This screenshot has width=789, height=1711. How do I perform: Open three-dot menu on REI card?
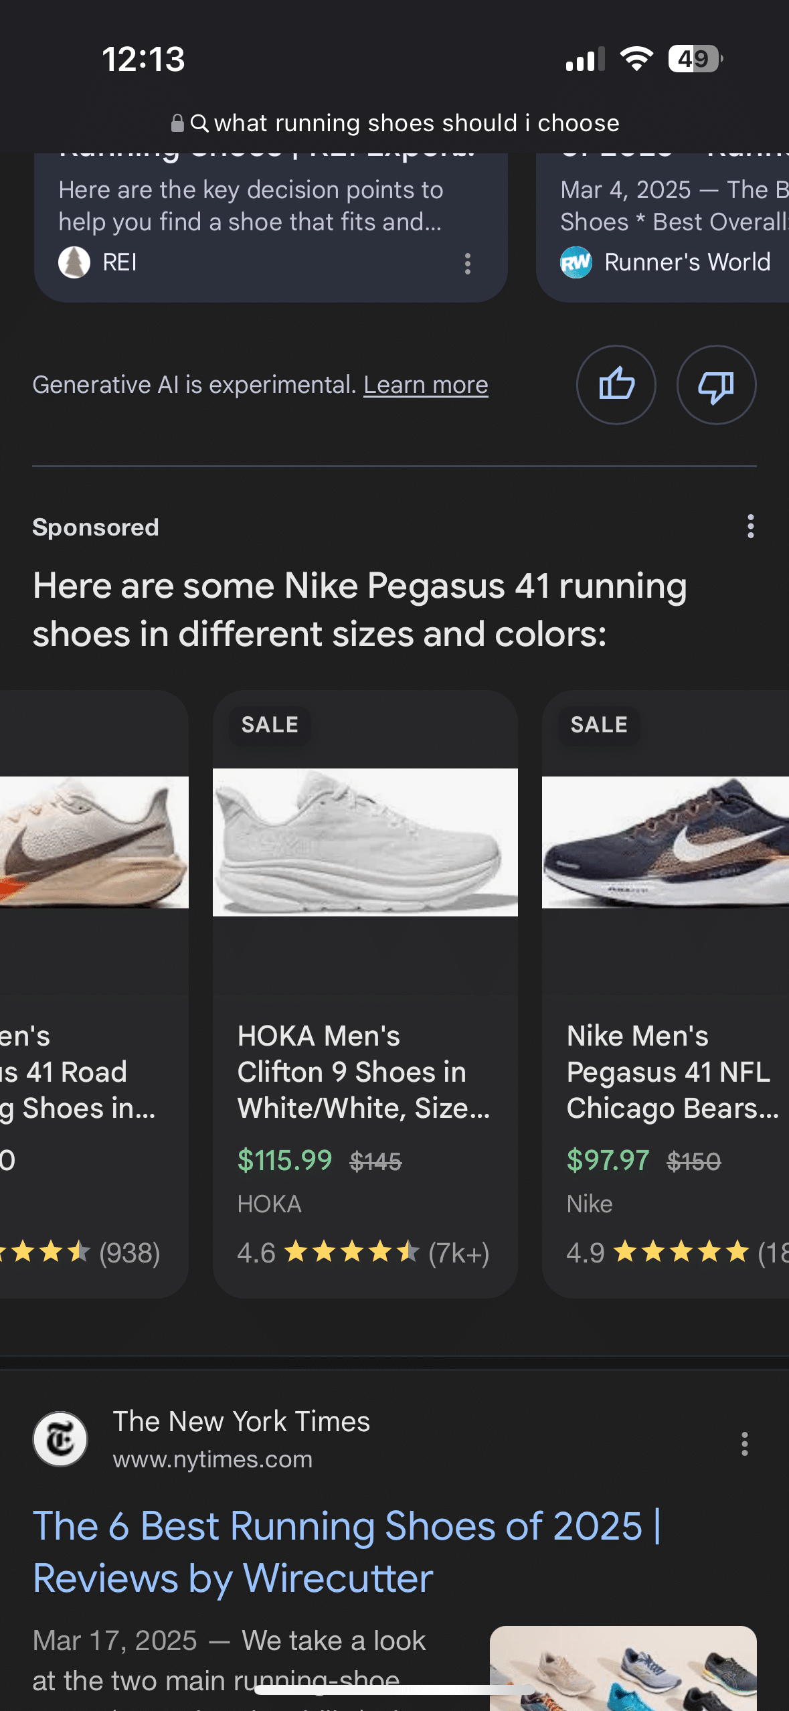[x=468, y=263]
